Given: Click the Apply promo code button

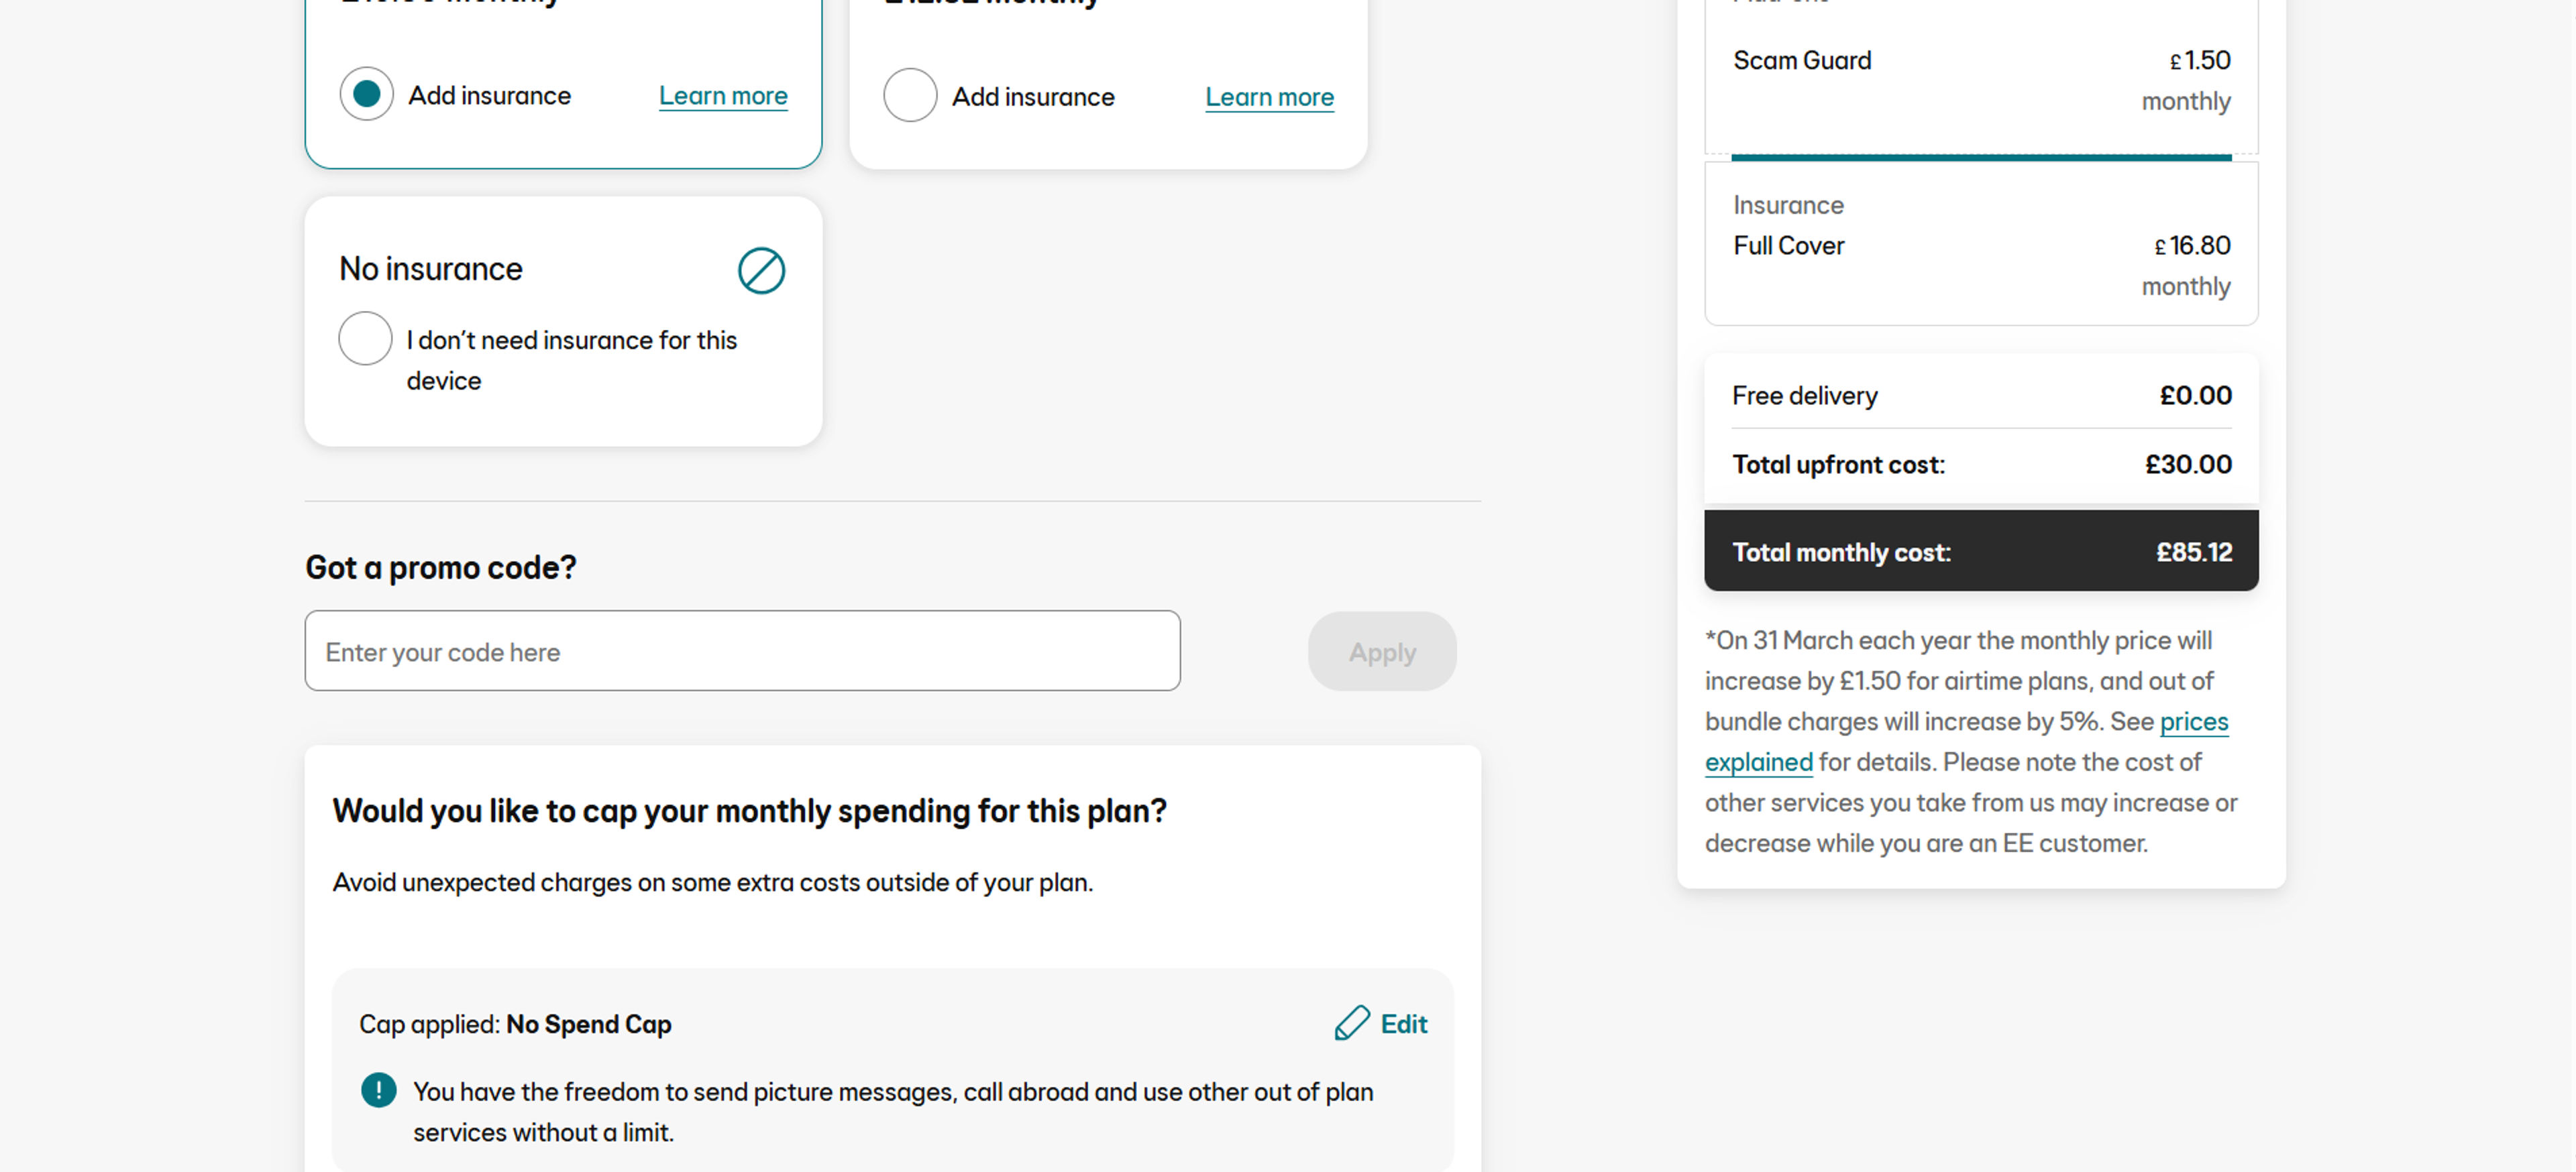Looking at the screenshot, I should click(x=1382, y=652).
